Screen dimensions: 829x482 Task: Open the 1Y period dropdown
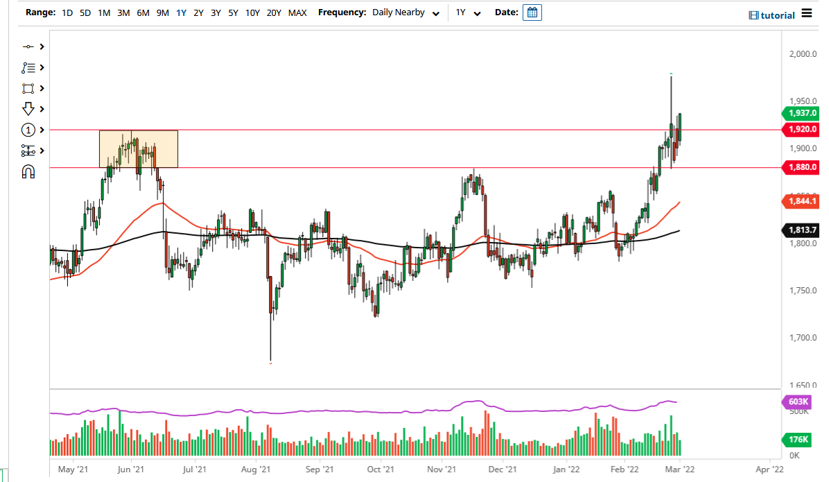468,12
